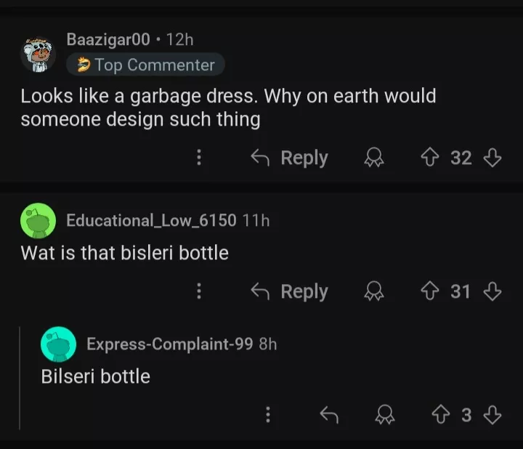
Task: Click reply arrow on Express-Complaint-99's comment
Action: [x=329, y=415]
